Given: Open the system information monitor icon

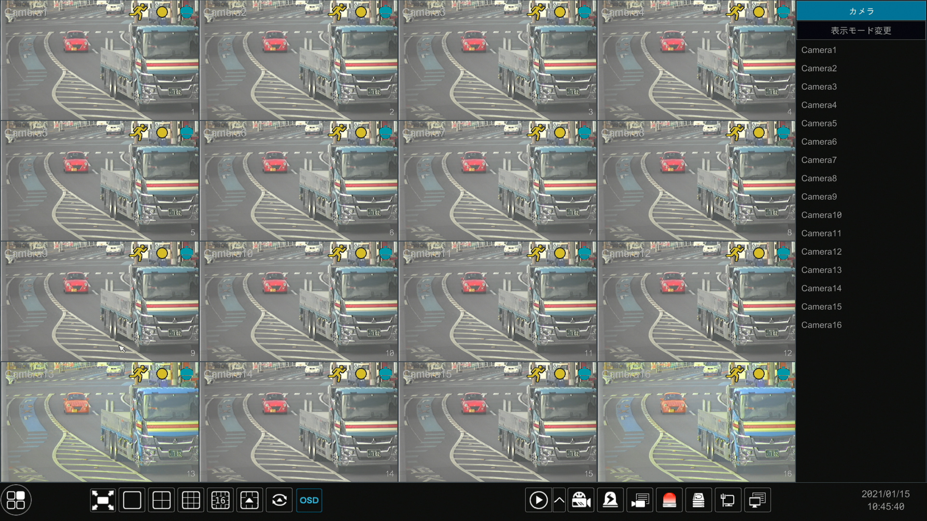Looking at the screenshot, I should click(758, 500).
